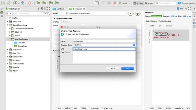Toggle Wrap Line checkbox in request body
The image size is (196, 110).
[102, 108]
